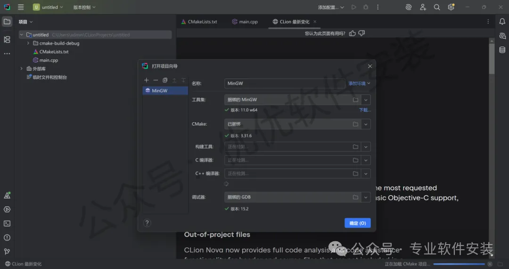Open scratches and consoles node
509x269 pixels.
(47, 77)
